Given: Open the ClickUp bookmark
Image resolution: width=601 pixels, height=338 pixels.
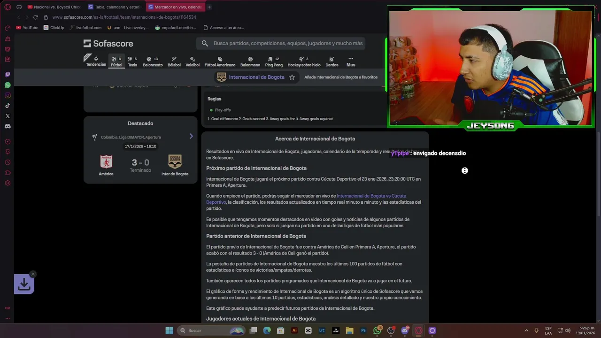Looking at the screenshot, I should (54, 28).
